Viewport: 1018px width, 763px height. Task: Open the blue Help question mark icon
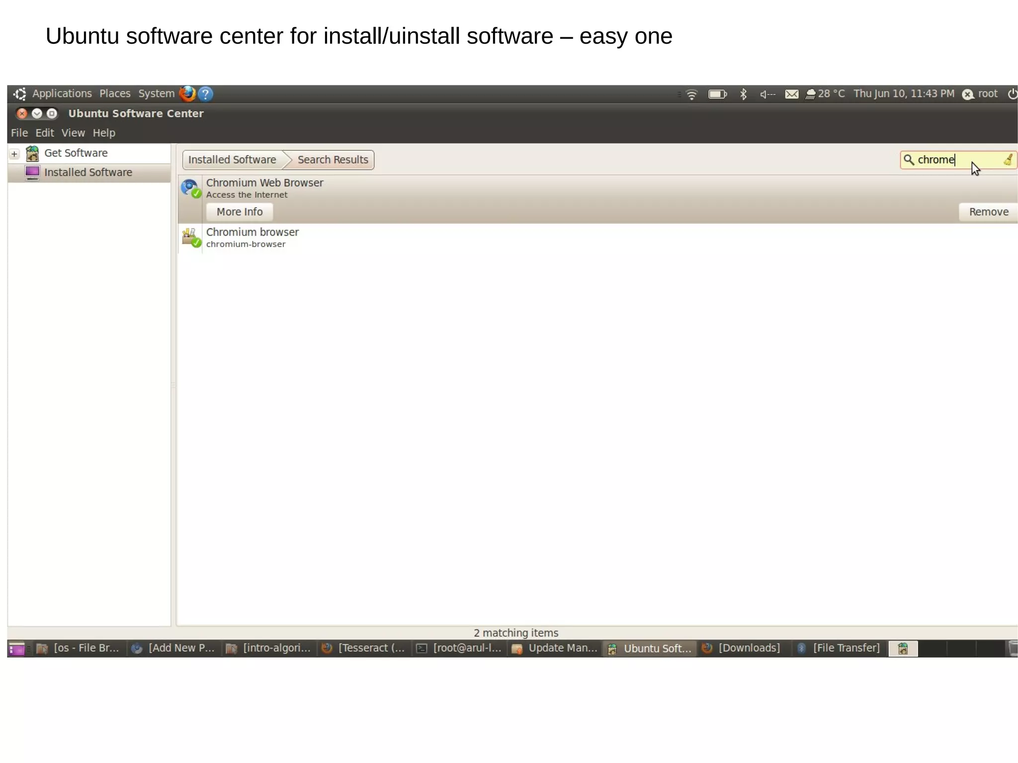pos(205,94)
